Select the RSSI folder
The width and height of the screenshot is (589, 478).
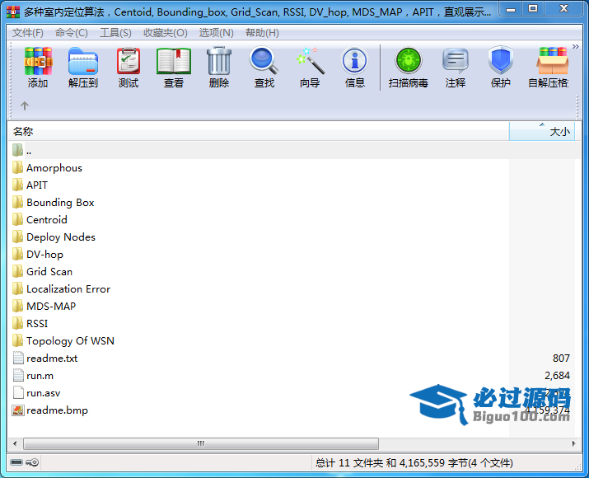(30, 324)
